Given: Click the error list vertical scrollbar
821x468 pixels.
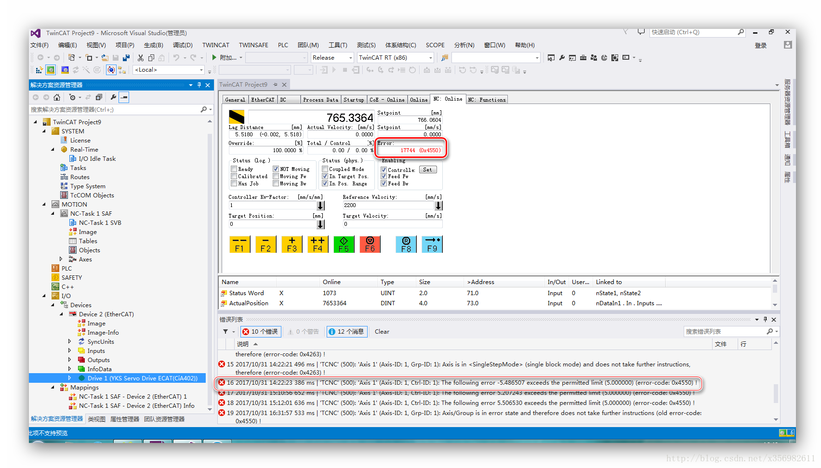Looking at the screenshot, I should click(776, 380).
